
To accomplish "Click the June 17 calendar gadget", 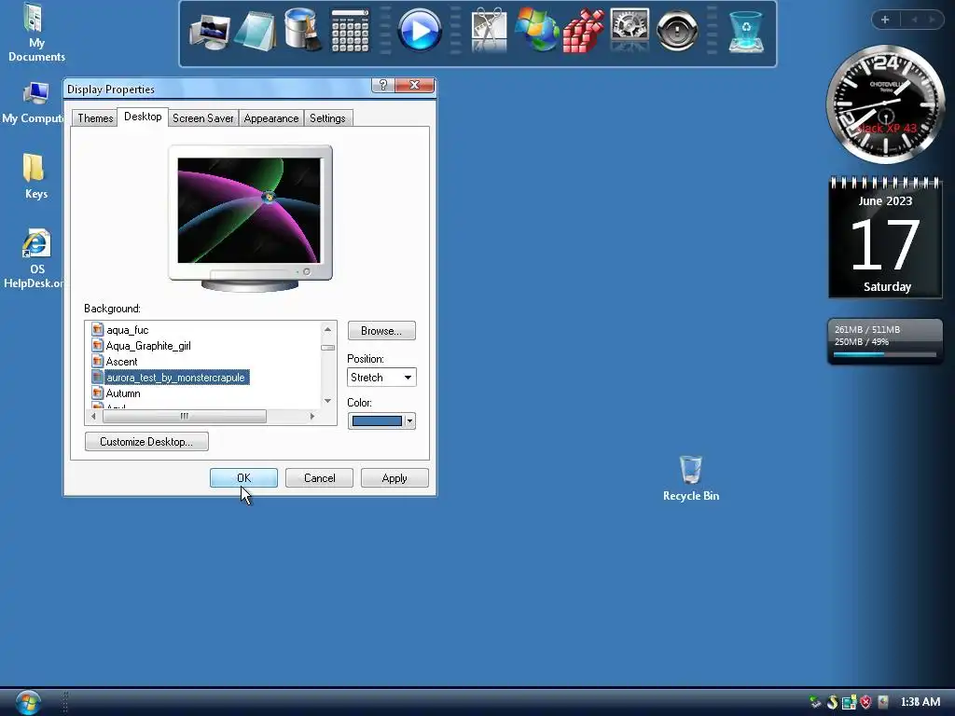I will click(885, 238).
